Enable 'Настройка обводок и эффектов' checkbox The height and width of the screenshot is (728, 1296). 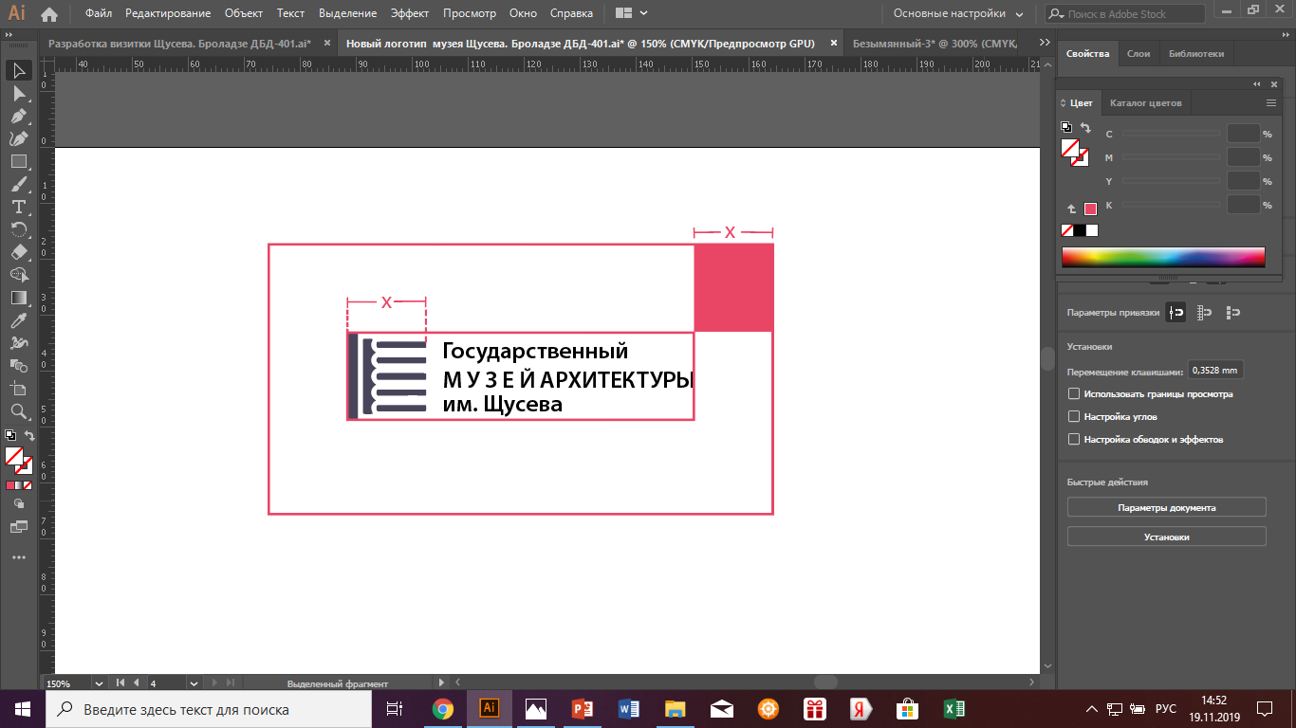point(1074,439)
